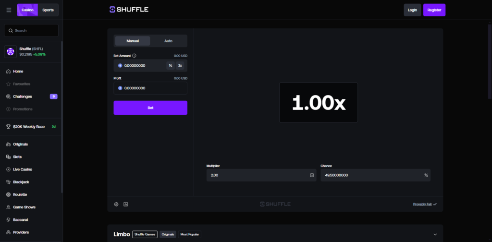Click the Game Shows icon
This screenshot has height=242, width=492.
pyautogui.click(x=9, y=207)
